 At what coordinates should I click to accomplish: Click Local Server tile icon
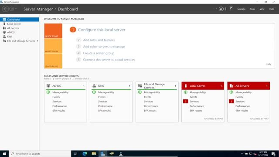pyautogui.click(x=186, y=86)
